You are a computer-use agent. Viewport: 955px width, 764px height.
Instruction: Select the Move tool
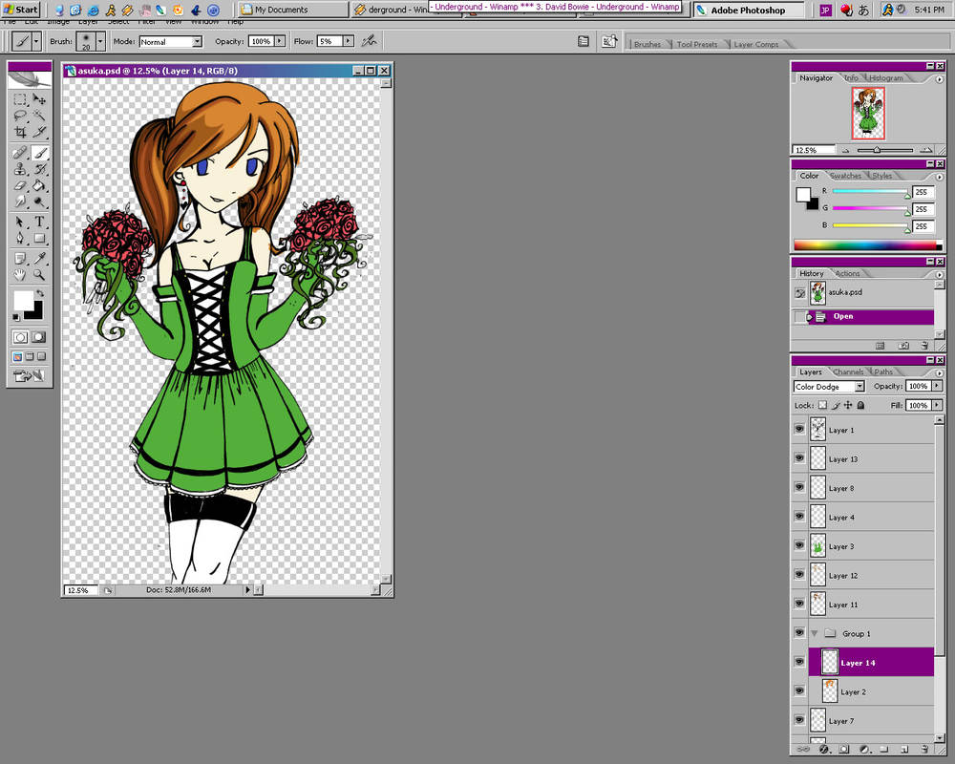39,99
